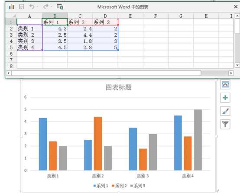Open Chart Elements plus button

pos(225,98)
